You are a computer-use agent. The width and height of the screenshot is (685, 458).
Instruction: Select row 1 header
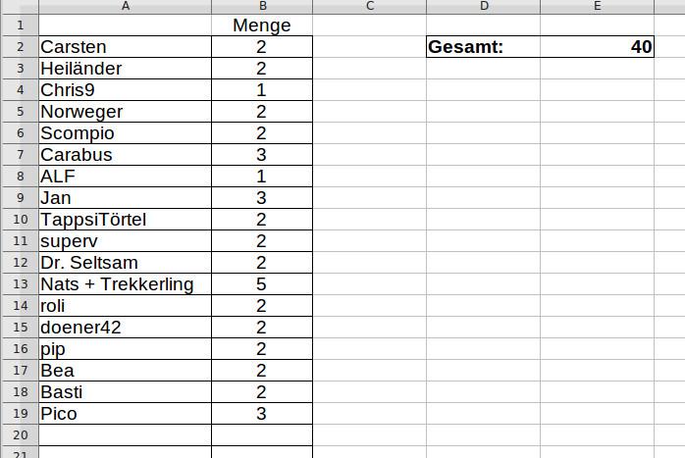(19, 25)
